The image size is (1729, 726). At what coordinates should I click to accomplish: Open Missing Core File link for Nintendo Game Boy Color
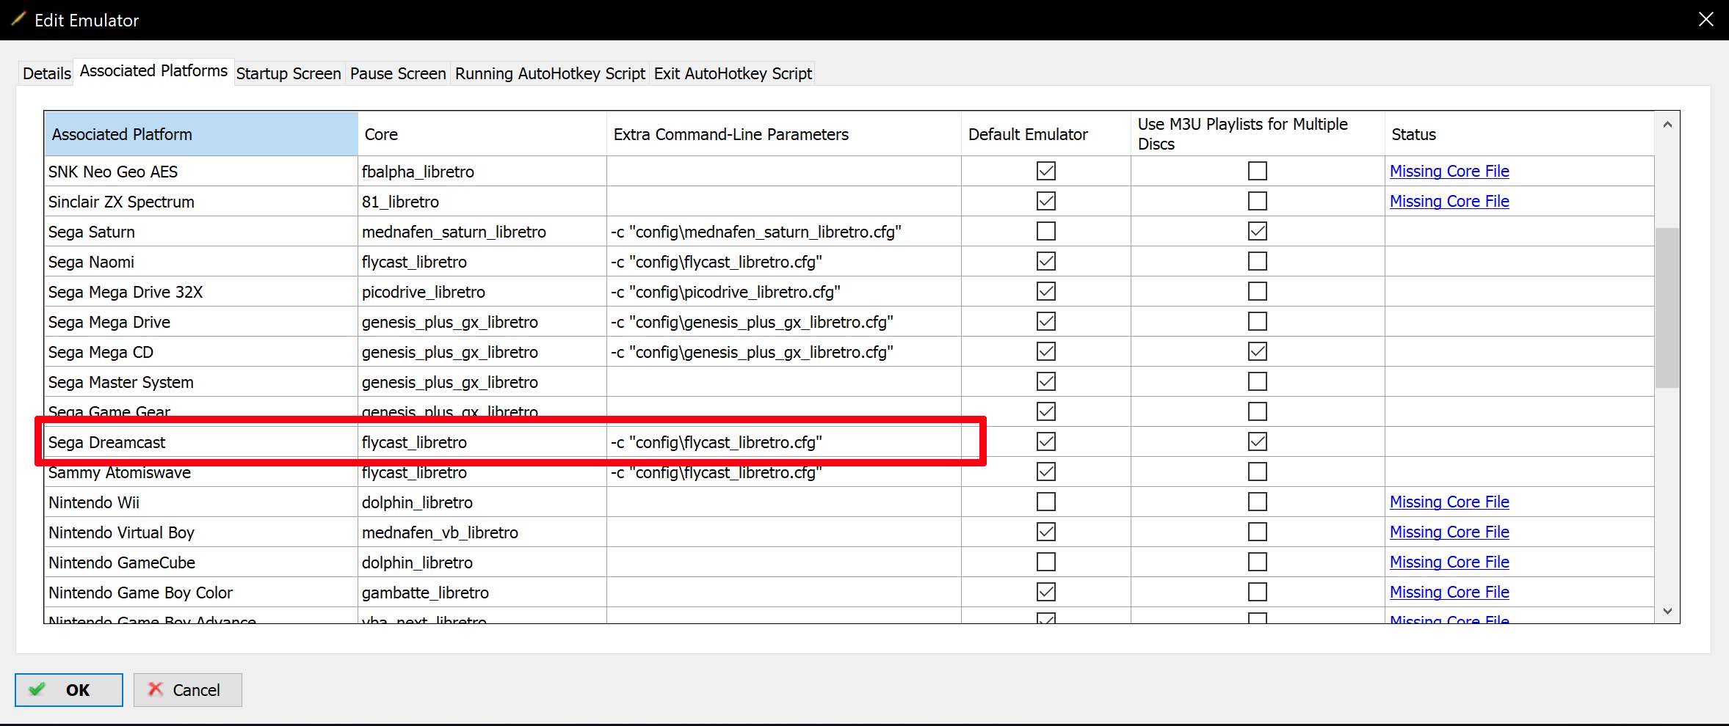click(x=1449, y=592)
